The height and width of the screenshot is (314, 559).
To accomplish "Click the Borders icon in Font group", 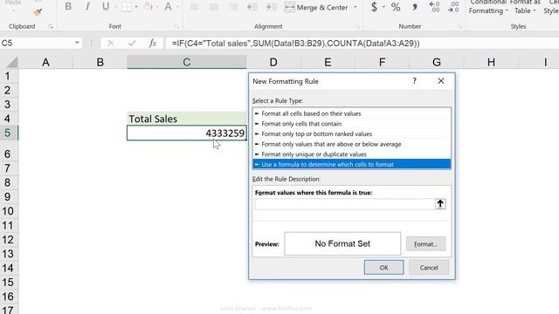I will [127, 7].
